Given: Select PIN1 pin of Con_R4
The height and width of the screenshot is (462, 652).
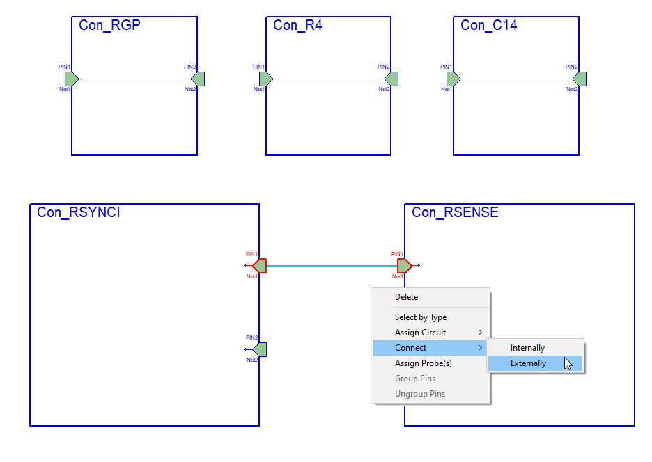Looking at the screenshot, I should pyautogui.click(x=266, y=79).
